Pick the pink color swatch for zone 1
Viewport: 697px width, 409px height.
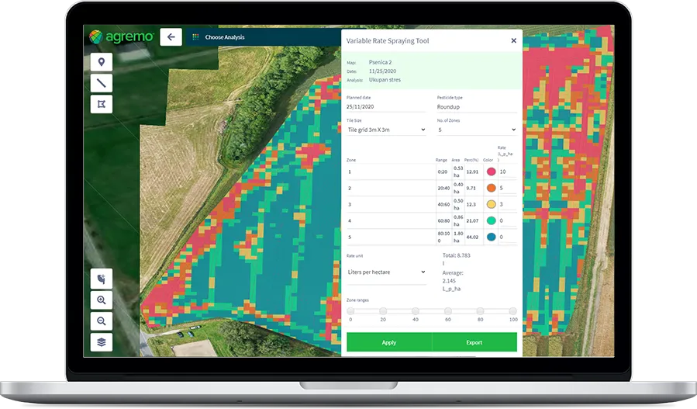point(492,172)
